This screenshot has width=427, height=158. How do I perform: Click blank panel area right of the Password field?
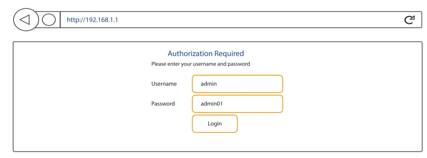(x=348, y=104)
